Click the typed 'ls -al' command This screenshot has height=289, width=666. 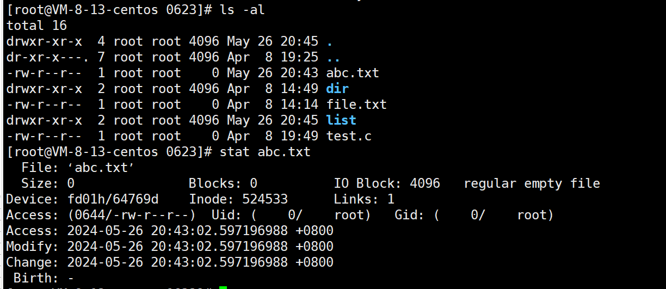coord(242,9)
